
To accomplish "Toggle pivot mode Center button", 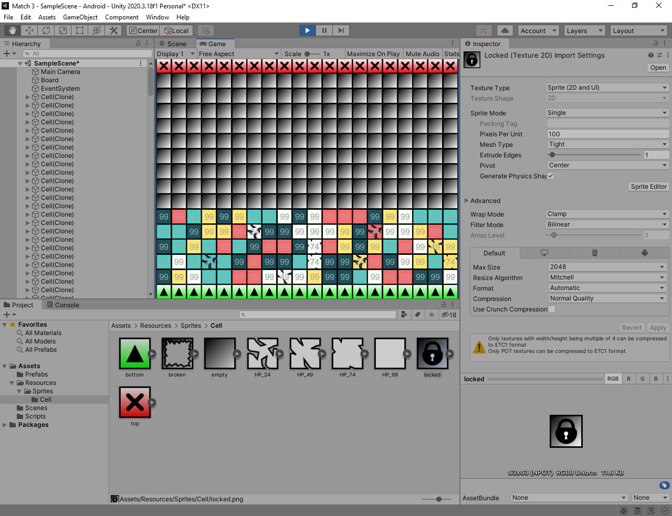I will [143, 30].
